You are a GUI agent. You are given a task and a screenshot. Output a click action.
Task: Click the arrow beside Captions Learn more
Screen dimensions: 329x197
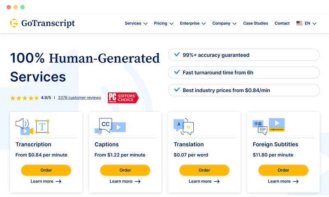138,181
